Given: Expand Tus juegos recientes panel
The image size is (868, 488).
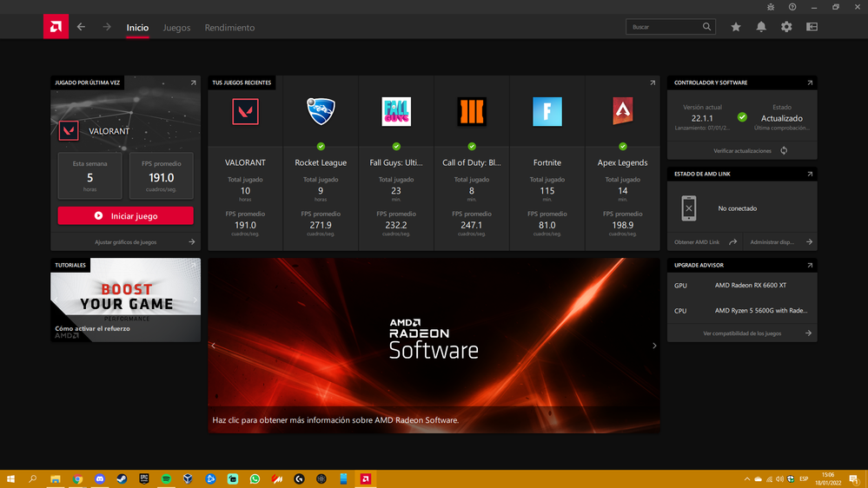Looking at the screenshot, I should [x=653, y=82].
